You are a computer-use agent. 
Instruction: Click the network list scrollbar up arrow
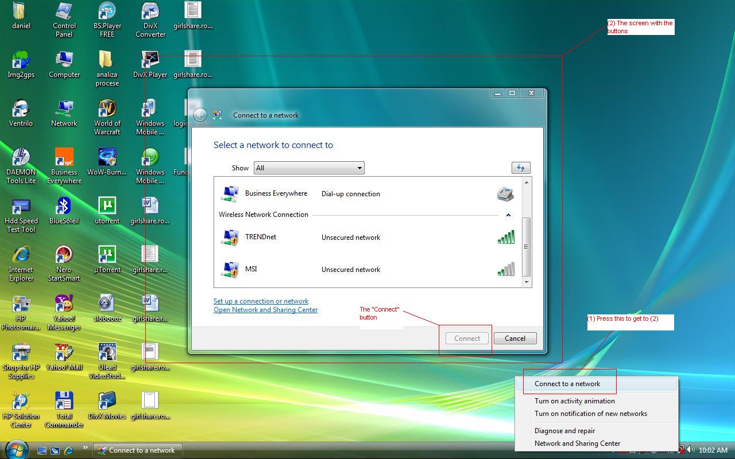[x=526, y=182]
